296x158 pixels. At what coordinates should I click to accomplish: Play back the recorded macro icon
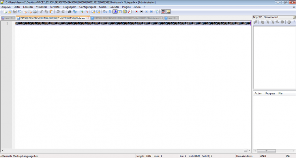tap(146, 12)
